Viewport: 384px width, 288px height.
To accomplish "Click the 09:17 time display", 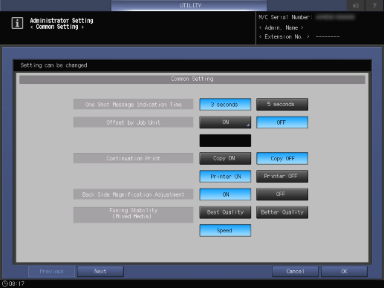I will pos(16,284).
